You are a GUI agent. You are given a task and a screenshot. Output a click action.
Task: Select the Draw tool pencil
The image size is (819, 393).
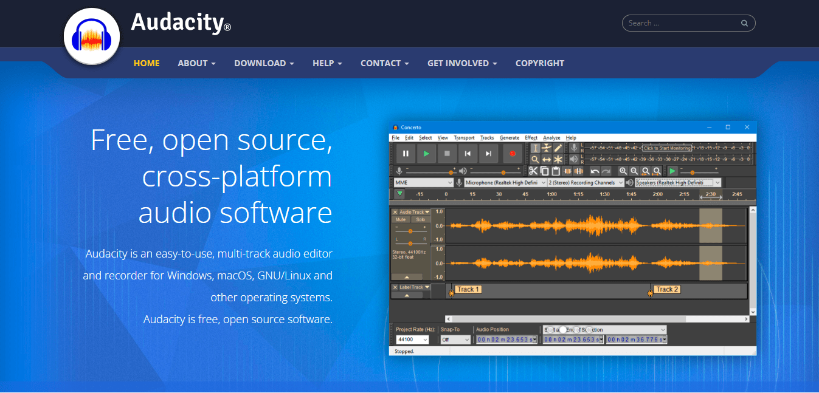558,148
